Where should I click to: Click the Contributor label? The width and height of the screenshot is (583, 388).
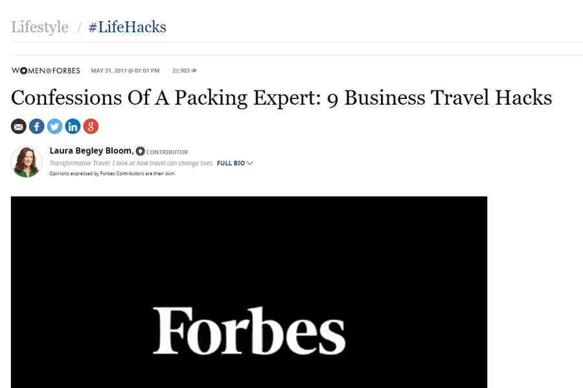click(x=167, y=152)
